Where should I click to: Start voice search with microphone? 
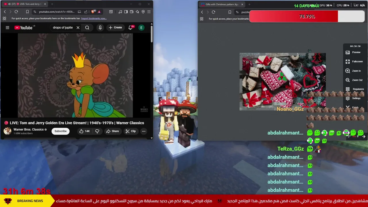pyautogui.click(x=100, y=28)
